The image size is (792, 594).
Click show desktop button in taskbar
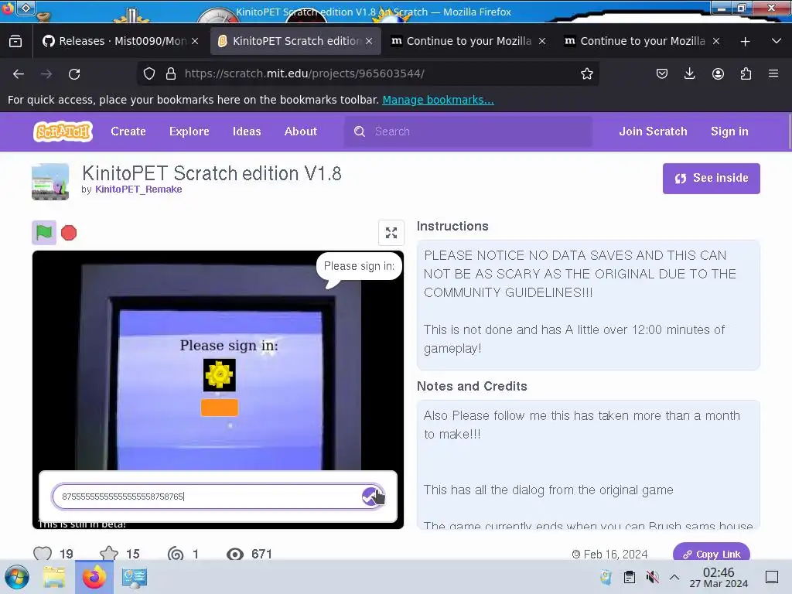tap(772, 577)
